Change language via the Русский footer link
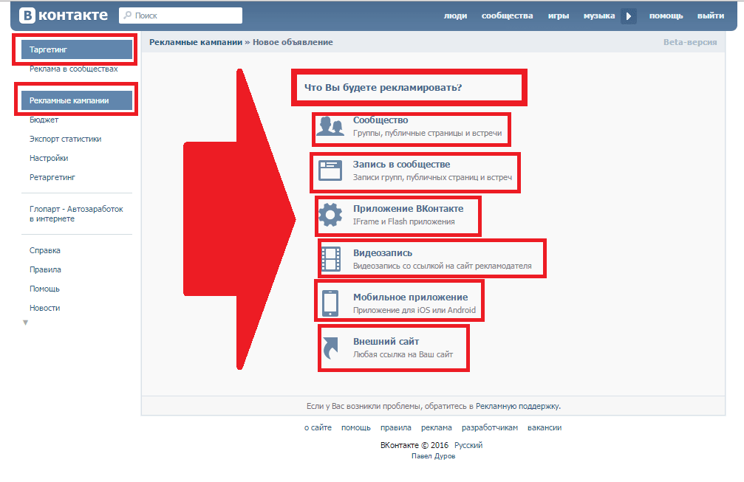This screenshot has height=482, width=744. click(x=468, y=445)
